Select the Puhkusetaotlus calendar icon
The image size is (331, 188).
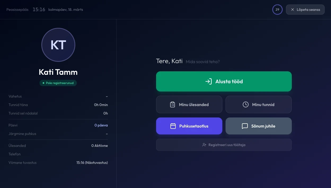(x=173, y=126)
